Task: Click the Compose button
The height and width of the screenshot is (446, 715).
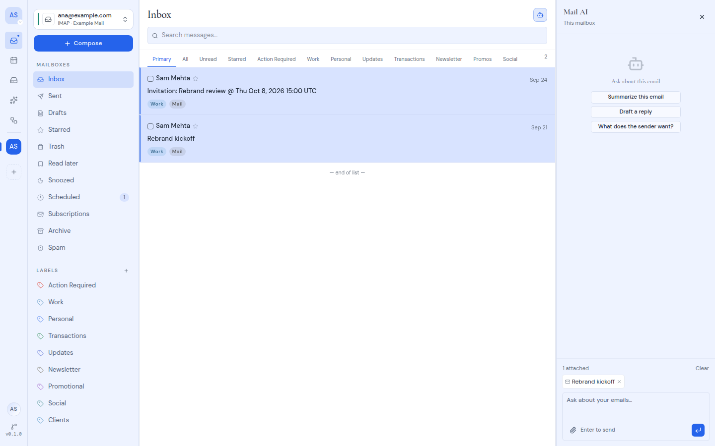Action: point(83,43)
